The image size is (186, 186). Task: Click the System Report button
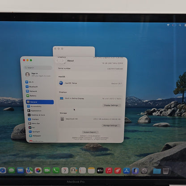point(90,132)
